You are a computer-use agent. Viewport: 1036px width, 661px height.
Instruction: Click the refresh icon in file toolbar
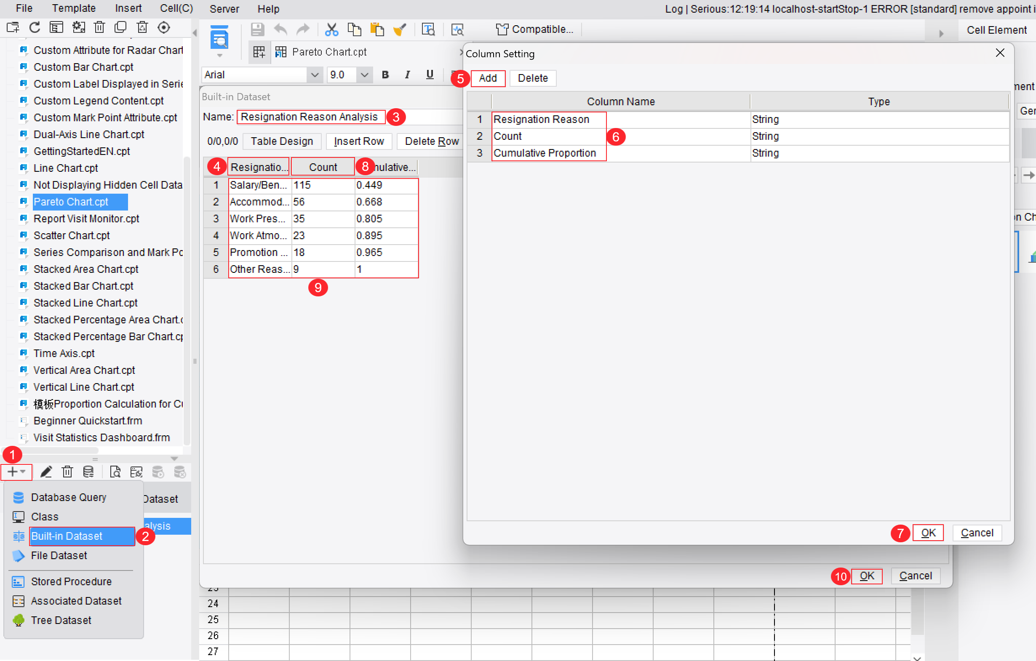coord(35,28)
